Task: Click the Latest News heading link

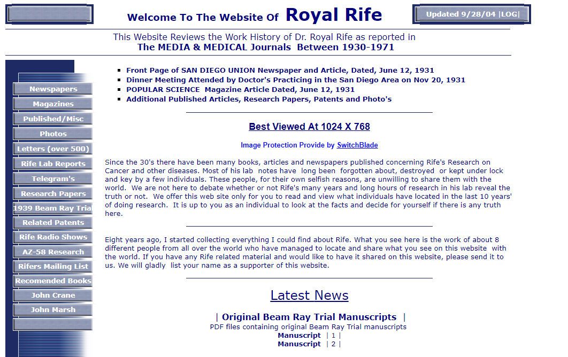Action: coord(309,296)
